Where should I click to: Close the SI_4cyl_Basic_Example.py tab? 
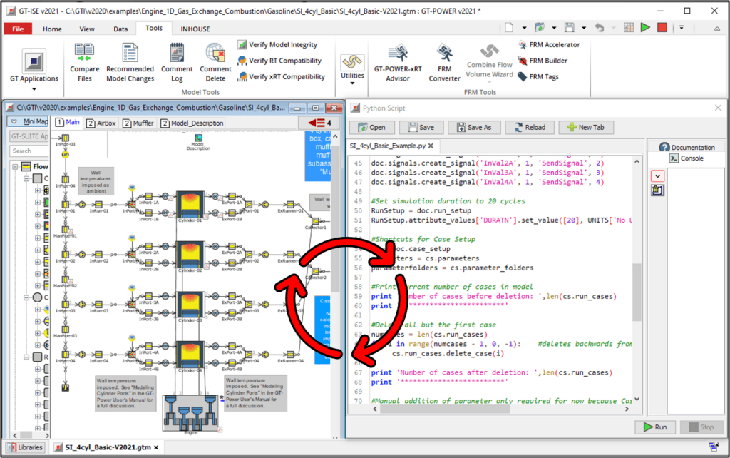point(431,146)
